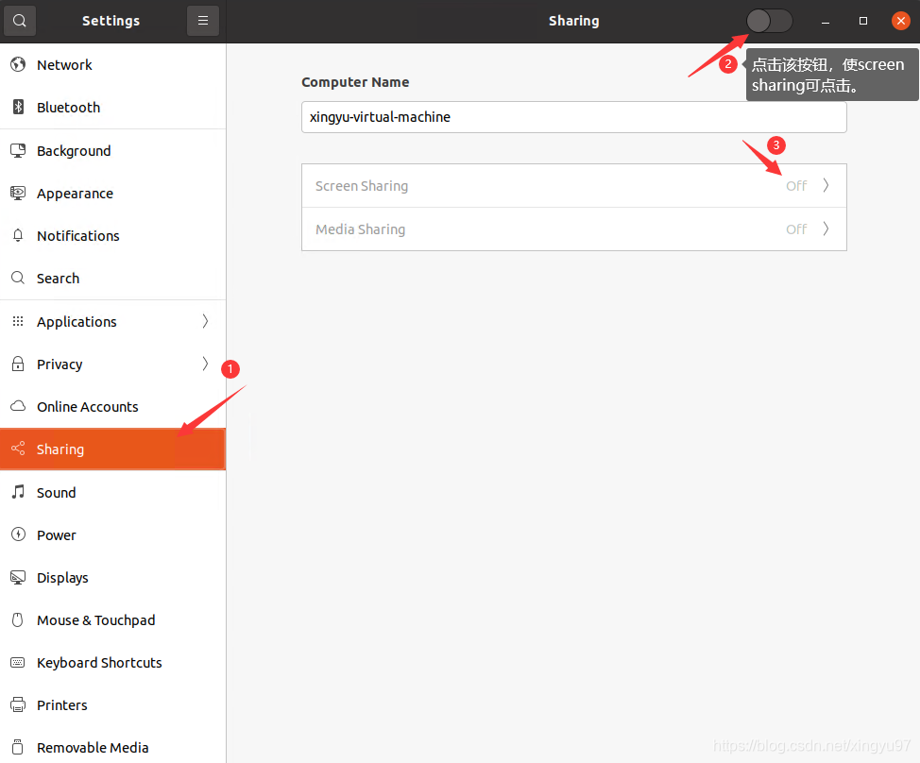Open Power settings
The image size is (920, 763).
coord(112,534)
